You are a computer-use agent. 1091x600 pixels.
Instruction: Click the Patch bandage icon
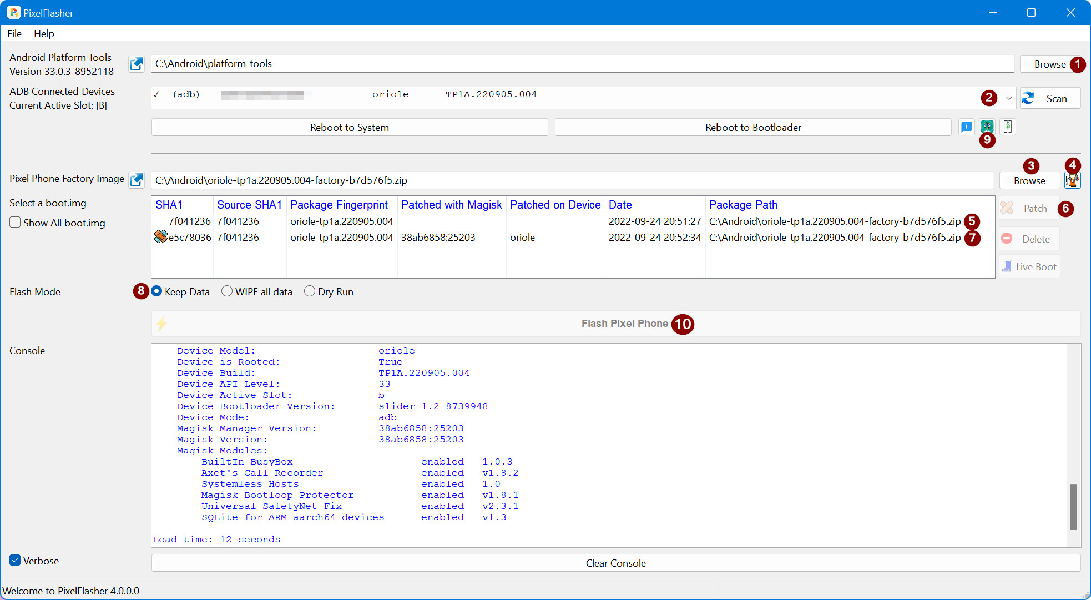click(1007, 208)
